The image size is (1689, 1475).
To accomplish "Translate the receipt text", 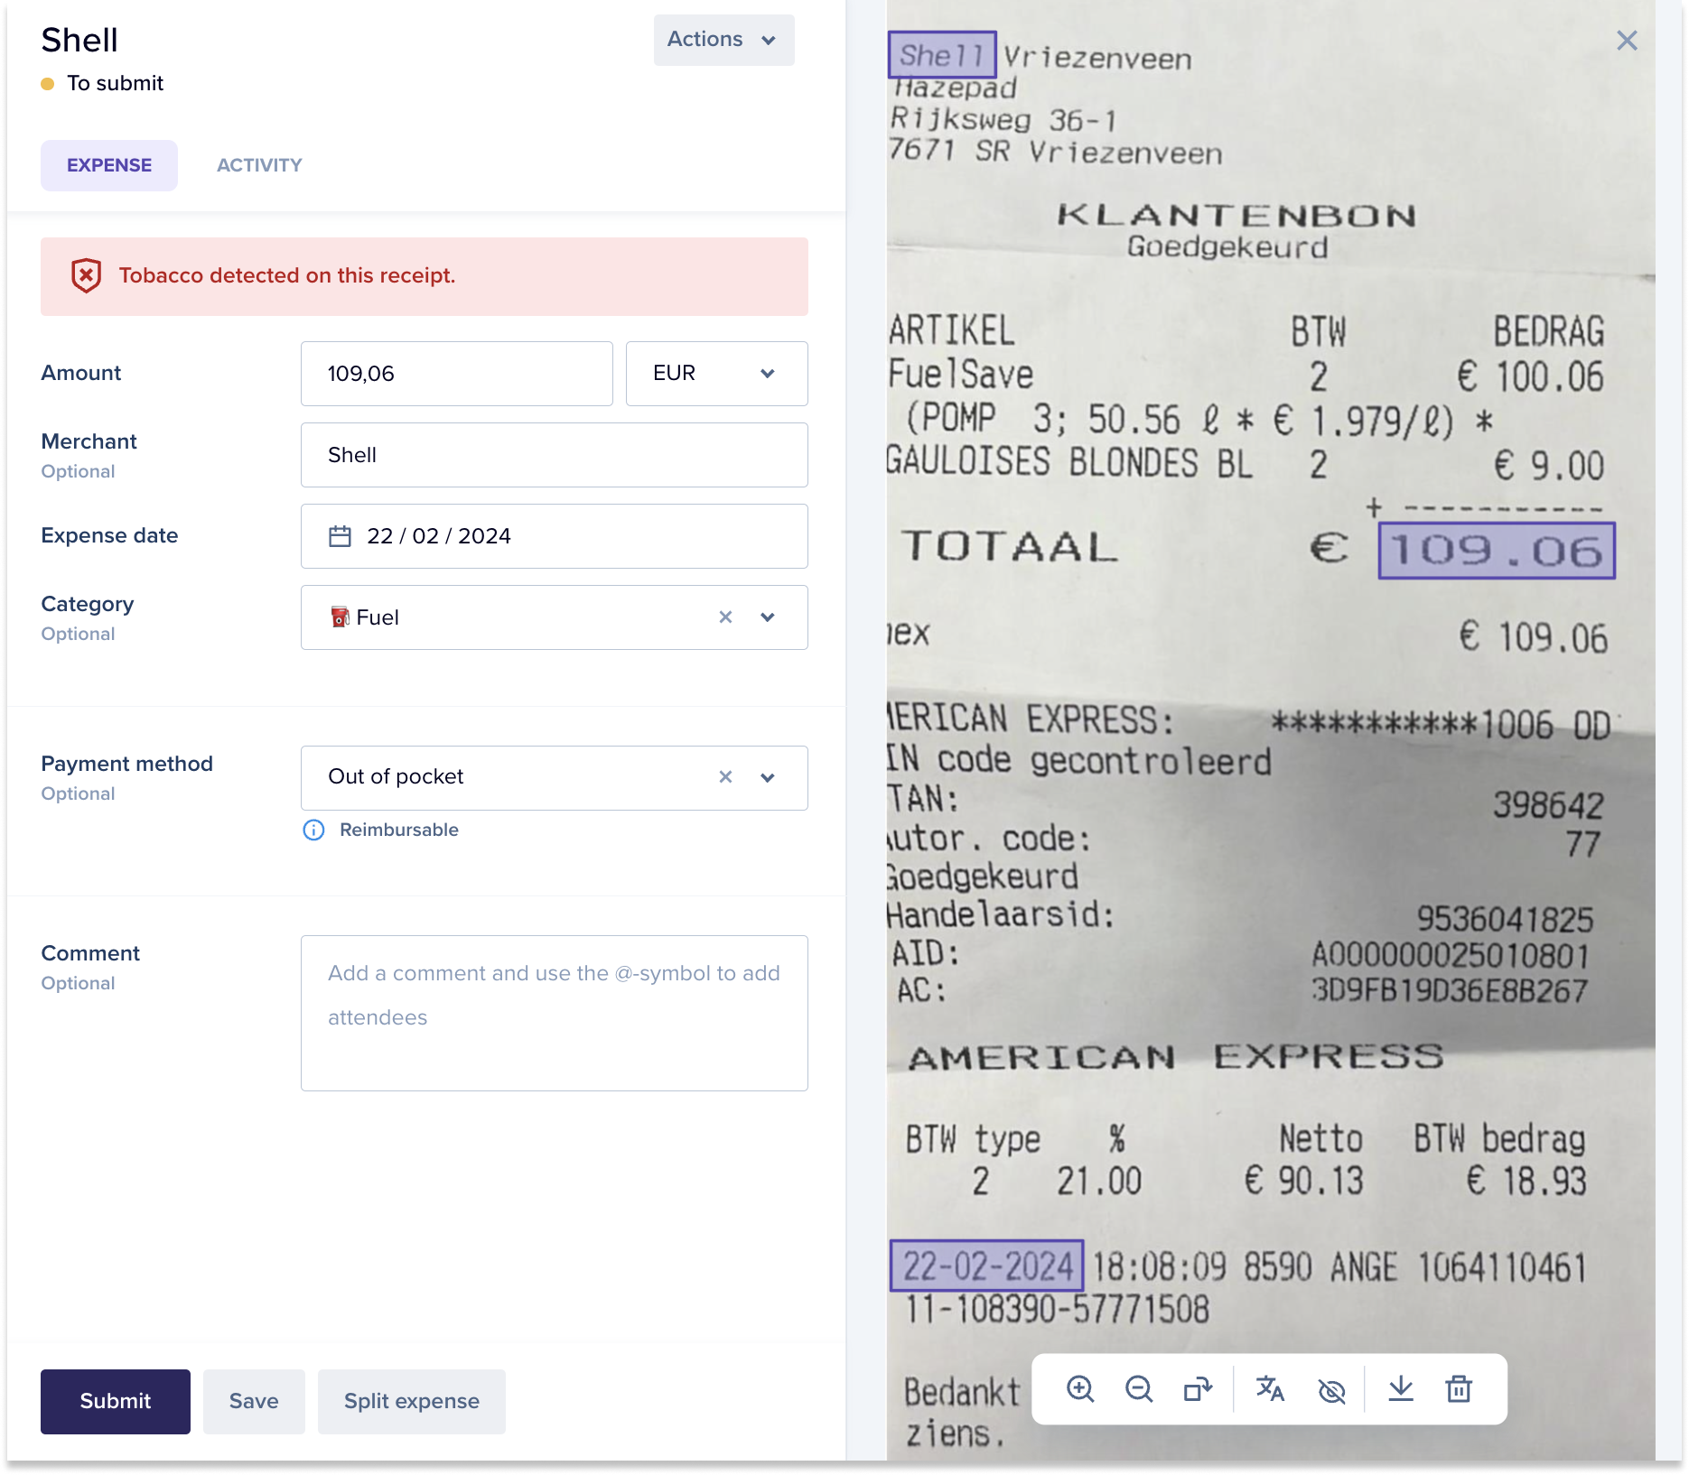I will coord(1270,1388).
